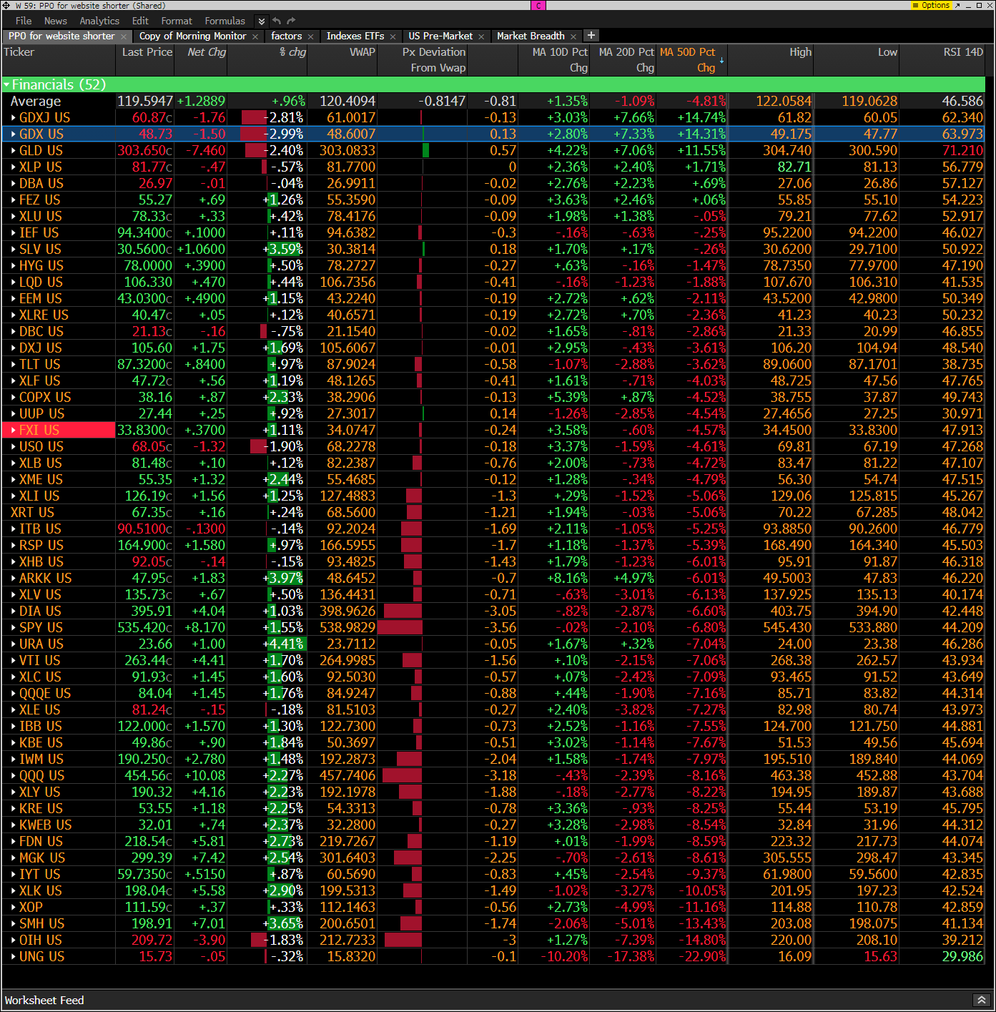Open the Analytics menu

click(99, 21)
